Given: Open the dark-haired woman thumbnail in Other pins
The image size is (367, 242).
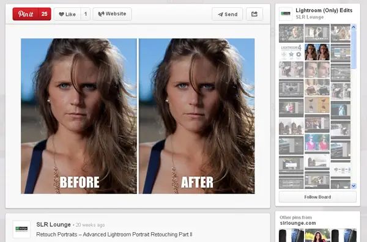Looking at the screenshot, I should (317, 235).
